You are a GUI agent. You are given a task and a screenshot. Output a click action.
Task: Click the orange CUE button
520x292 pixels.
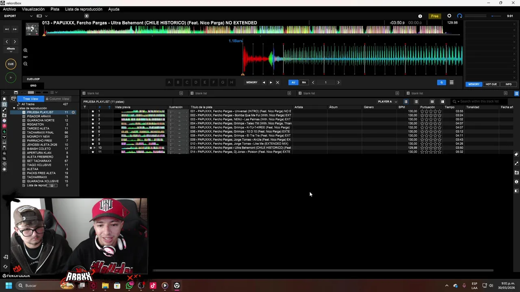coord(11,64)
